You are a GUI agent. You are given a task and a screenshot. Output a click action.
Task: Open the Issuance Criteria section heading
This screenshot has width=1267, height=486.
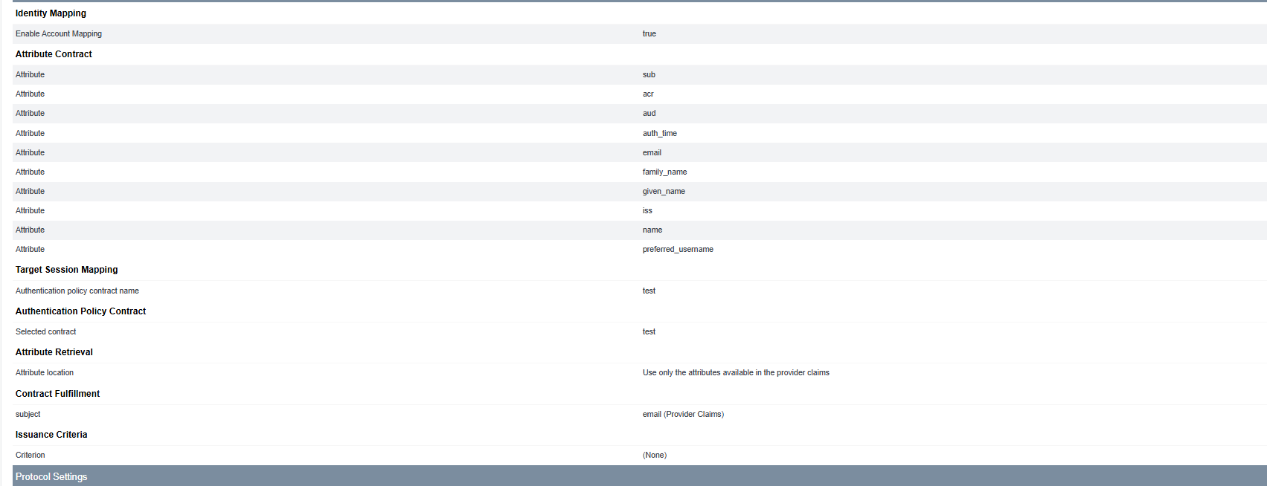[51, 435]
